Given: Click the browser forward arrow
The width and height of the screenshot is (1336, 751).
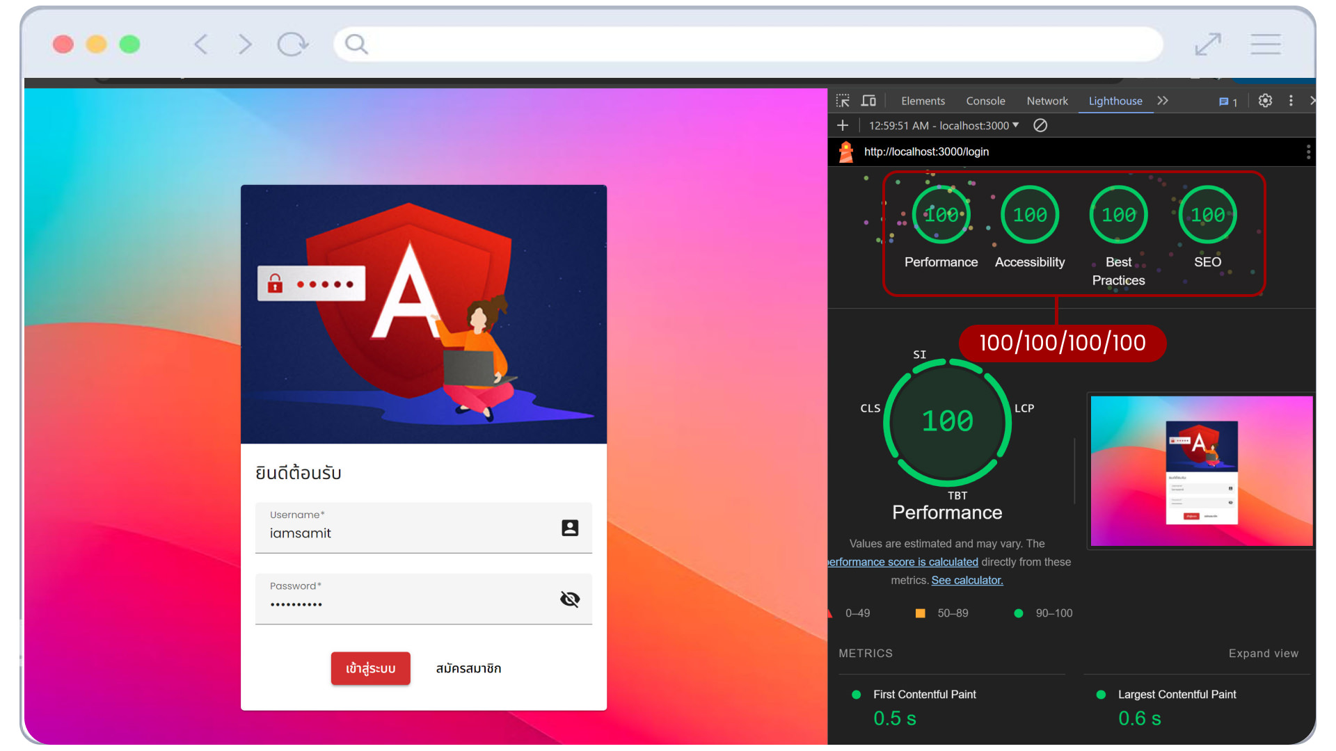Looking at the screenshot, I should tap(244, 45).
